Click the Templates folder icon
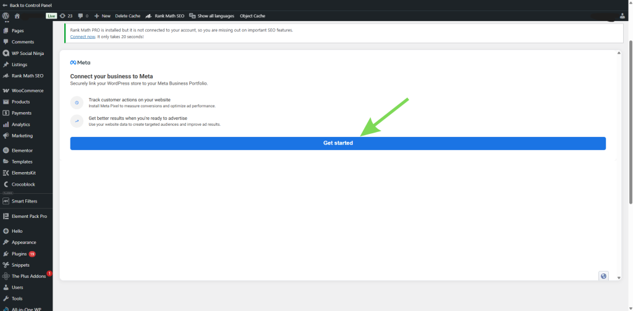 click(6, 162)
